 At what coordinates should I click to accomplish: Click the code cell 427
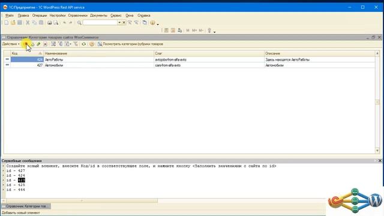(27, 65)
